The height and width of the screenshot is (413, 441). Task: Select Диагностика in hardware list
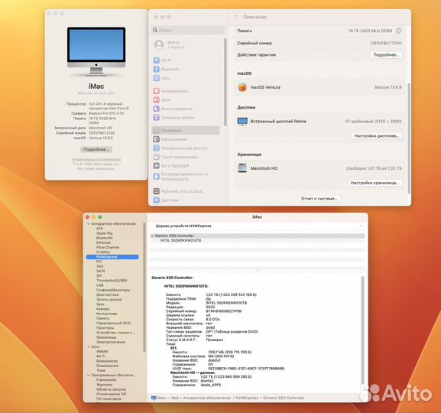pos(107,294)
